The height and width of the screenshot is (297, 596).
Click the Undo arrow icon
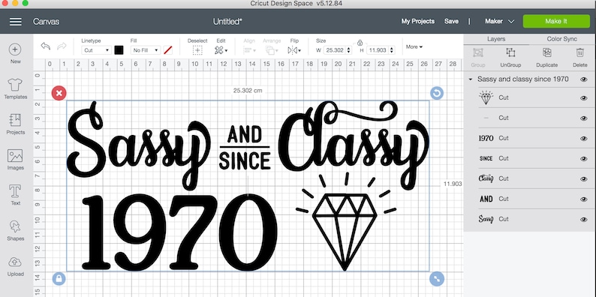pyautogui.click(x=46, y=46)
